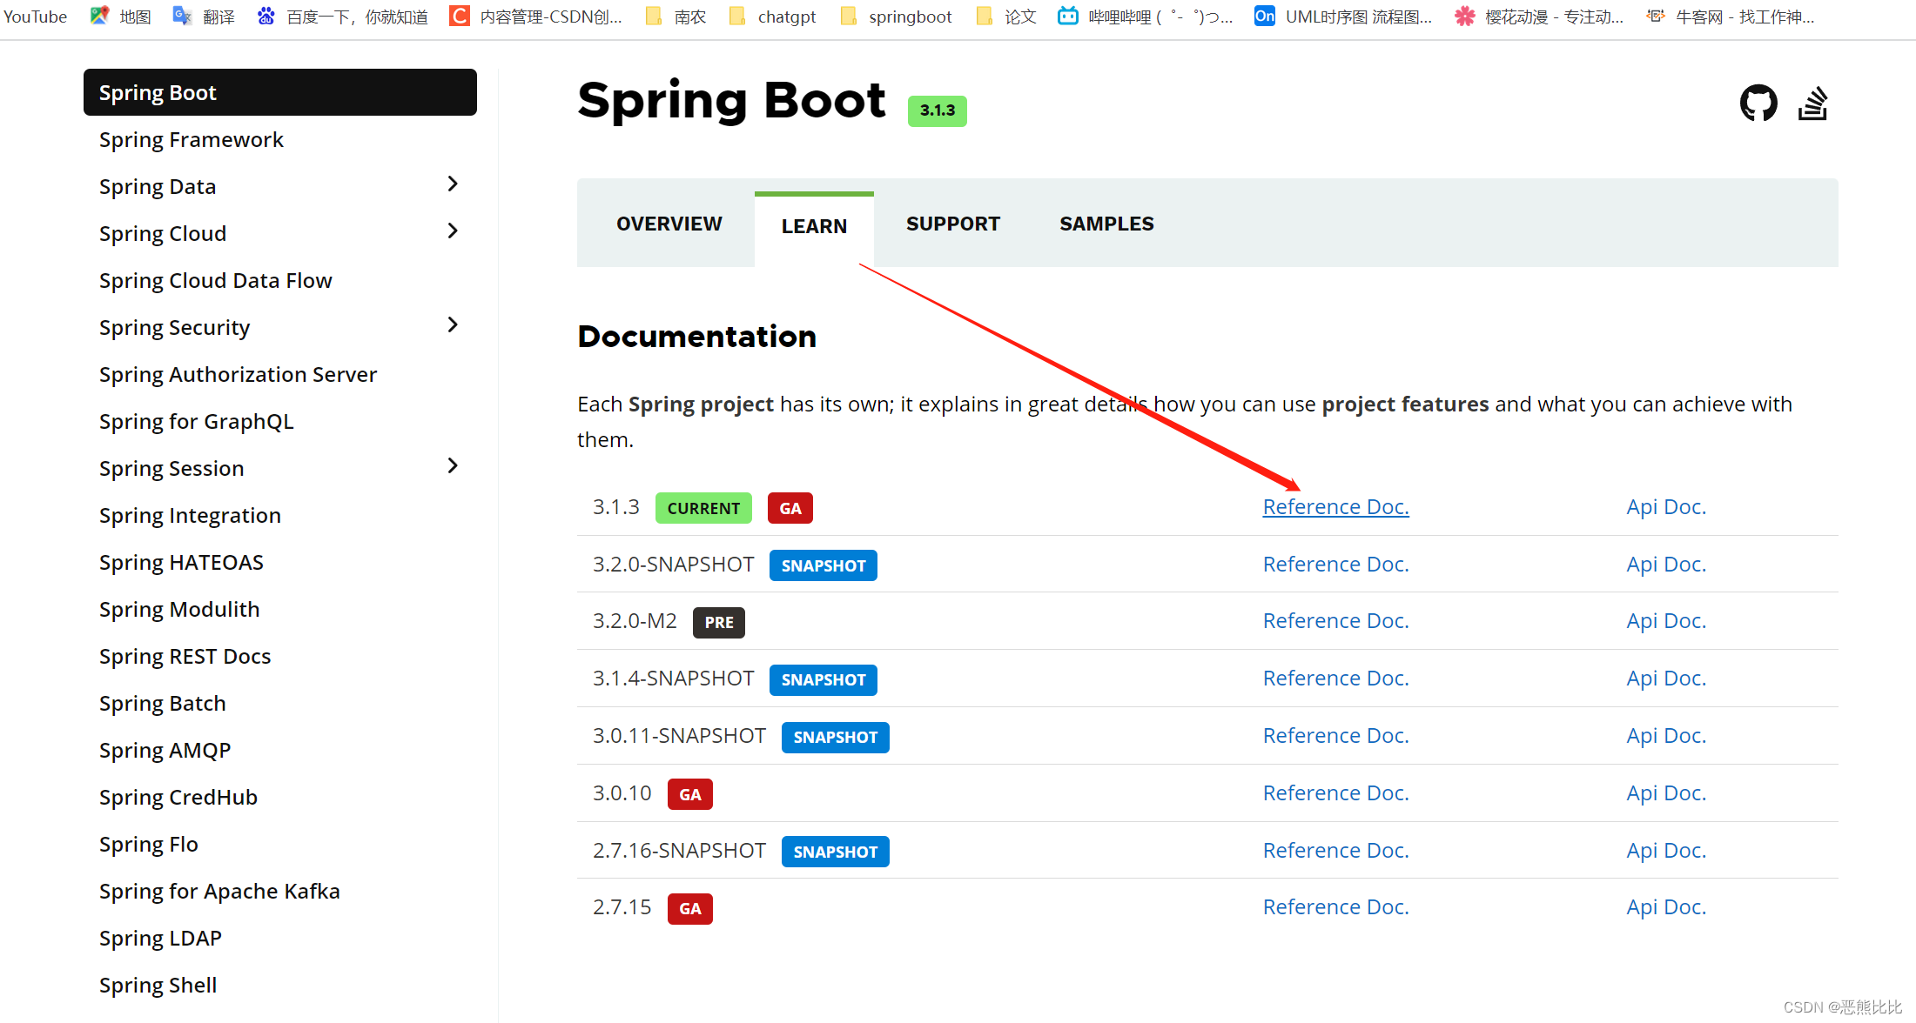Open the 百度一下 bookmark
The width and height of the screenshot is (1916, 1023).
(342, 17)
